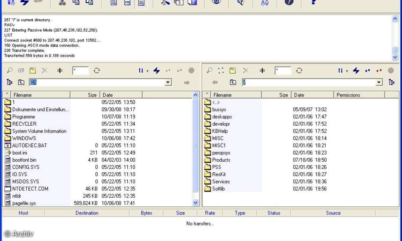Click the compare/filter bars icon in remote pane
The height and width of the screenshot is (241, 402).
click(262, 71)
